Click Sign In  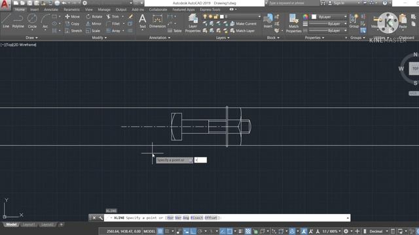coord(337,3)
